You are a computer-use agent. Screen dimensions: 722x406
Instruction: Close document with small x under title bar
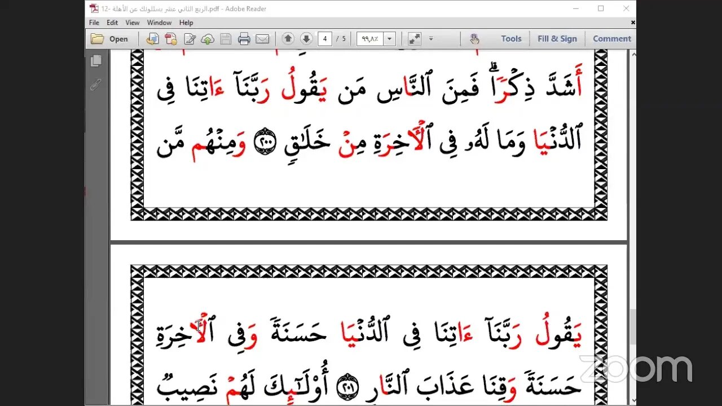pos(633,23)
